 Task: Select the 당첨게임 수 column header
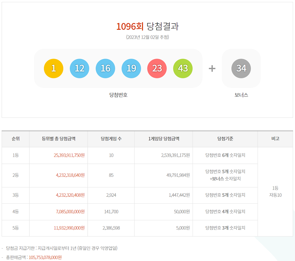[111, 139]
